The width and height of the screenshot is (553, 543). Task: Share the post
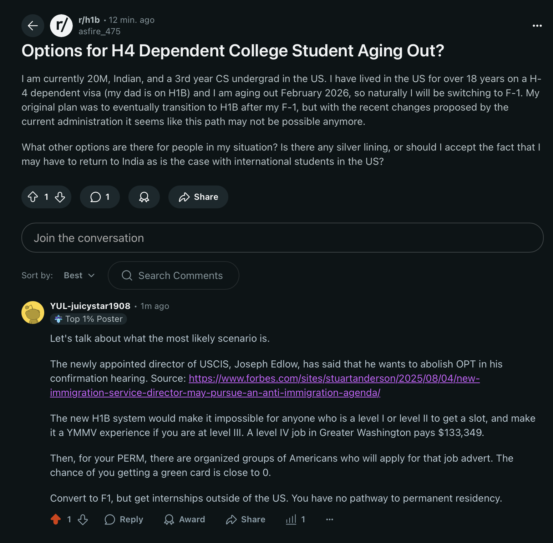[198, 197]
